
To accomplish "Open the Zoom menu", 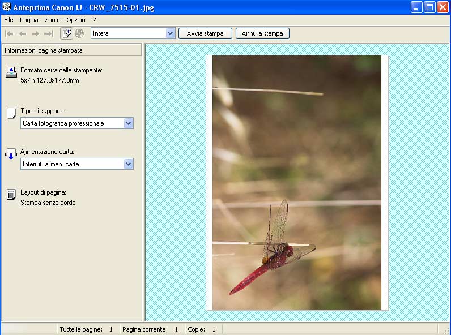I will click(x=52, y=20).
